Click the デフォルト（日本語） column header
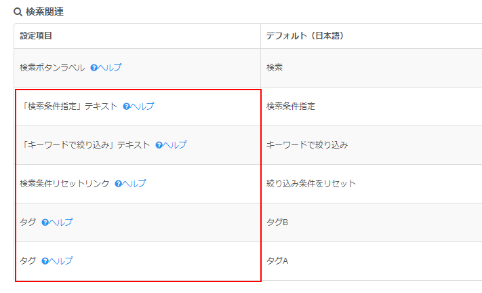This screenshot has width=482, height=293. (x=371, y=36)
